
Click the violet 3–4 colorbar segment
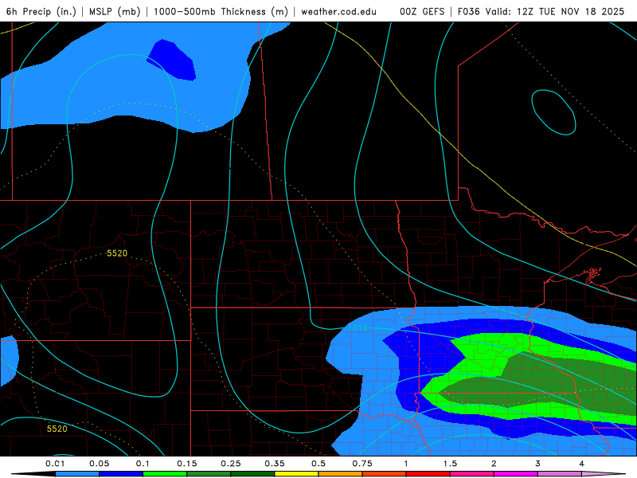click(560, 474)
